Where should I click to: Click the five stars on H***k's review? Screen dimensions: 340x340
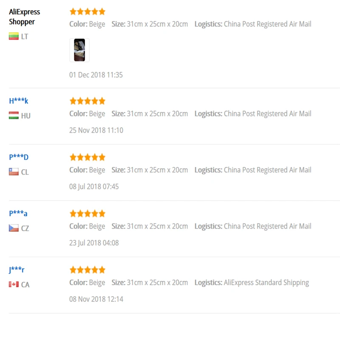tap(88, 101)
